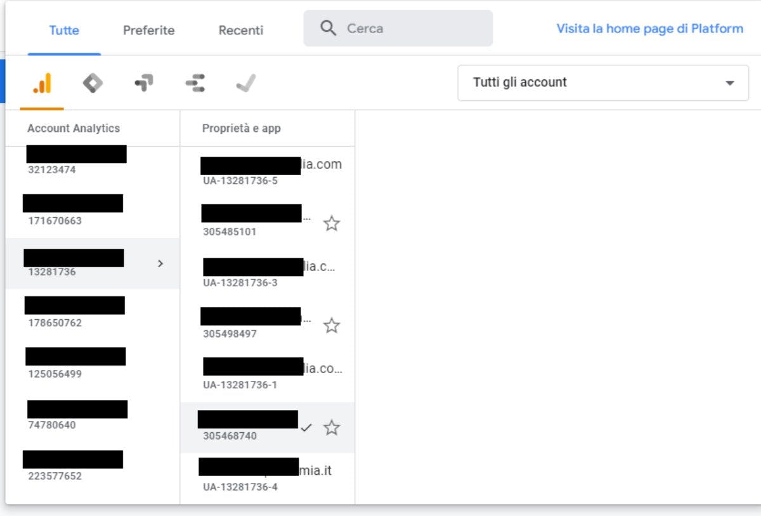Focus the Cerca search field
The image size is (761, 516).
click(x=398, y=28)
